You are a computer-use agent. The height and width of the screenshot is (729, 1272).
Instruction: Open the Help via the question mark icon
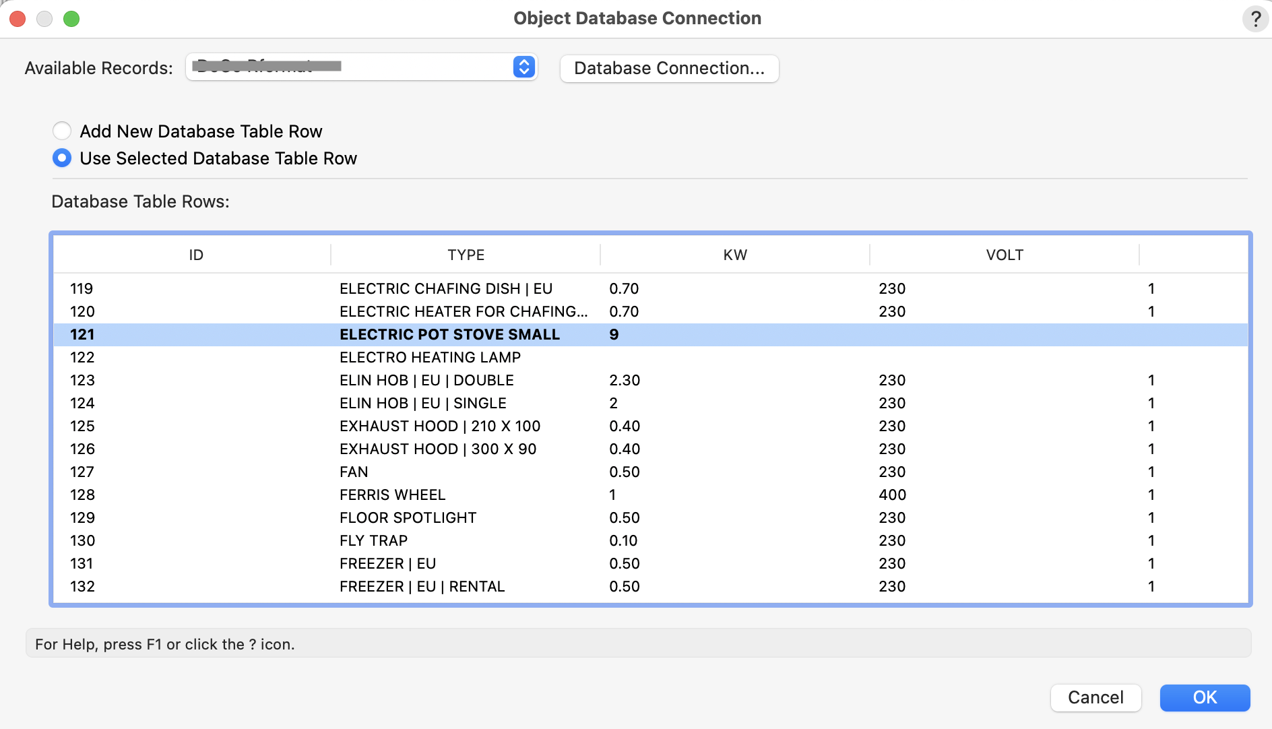click(x=1254, y=19)
